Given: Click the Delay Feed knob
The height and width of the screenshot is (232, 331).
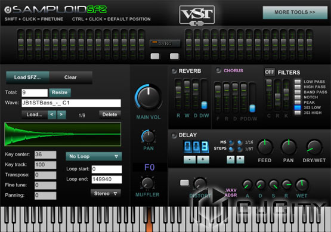Looking at the screenshot, I should 265,147.
